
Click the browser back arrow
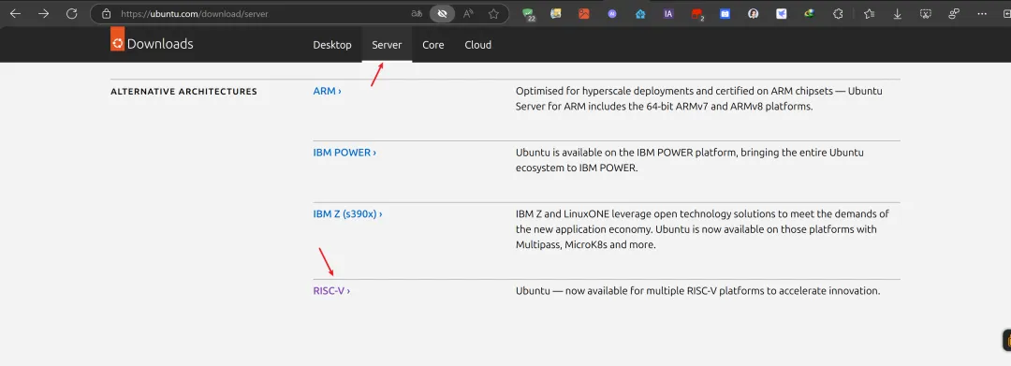16,13
